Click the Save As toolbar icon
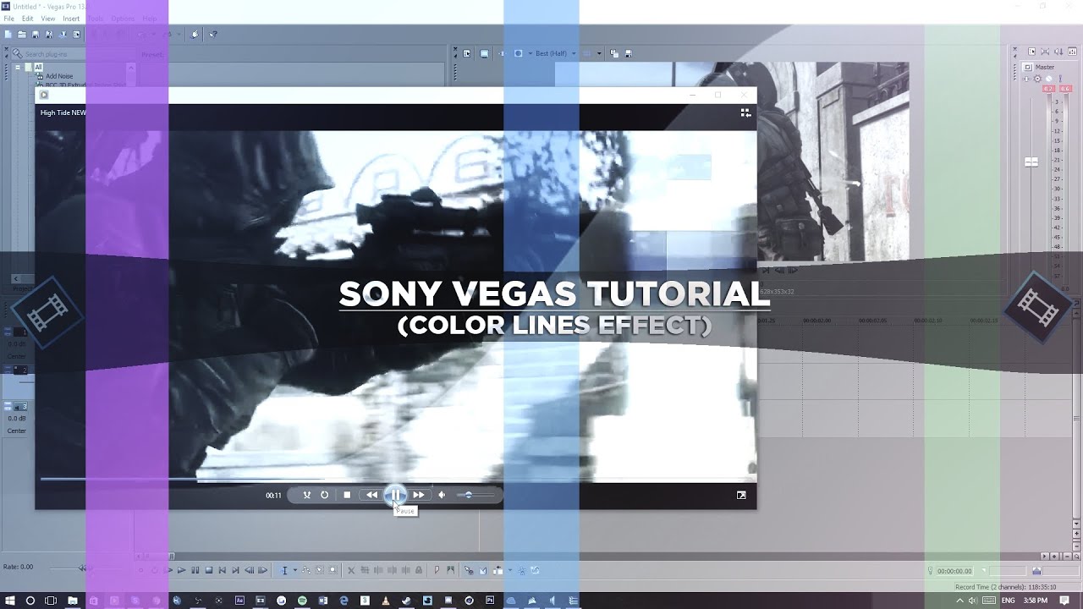 [49, 35]
